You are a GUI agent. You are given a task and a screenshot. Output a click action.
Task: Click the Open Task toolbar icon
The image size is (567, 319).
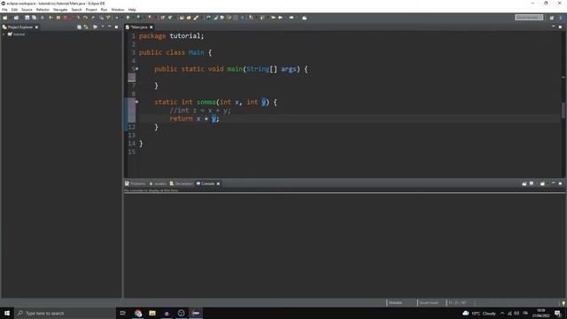[x=189, y=18]
